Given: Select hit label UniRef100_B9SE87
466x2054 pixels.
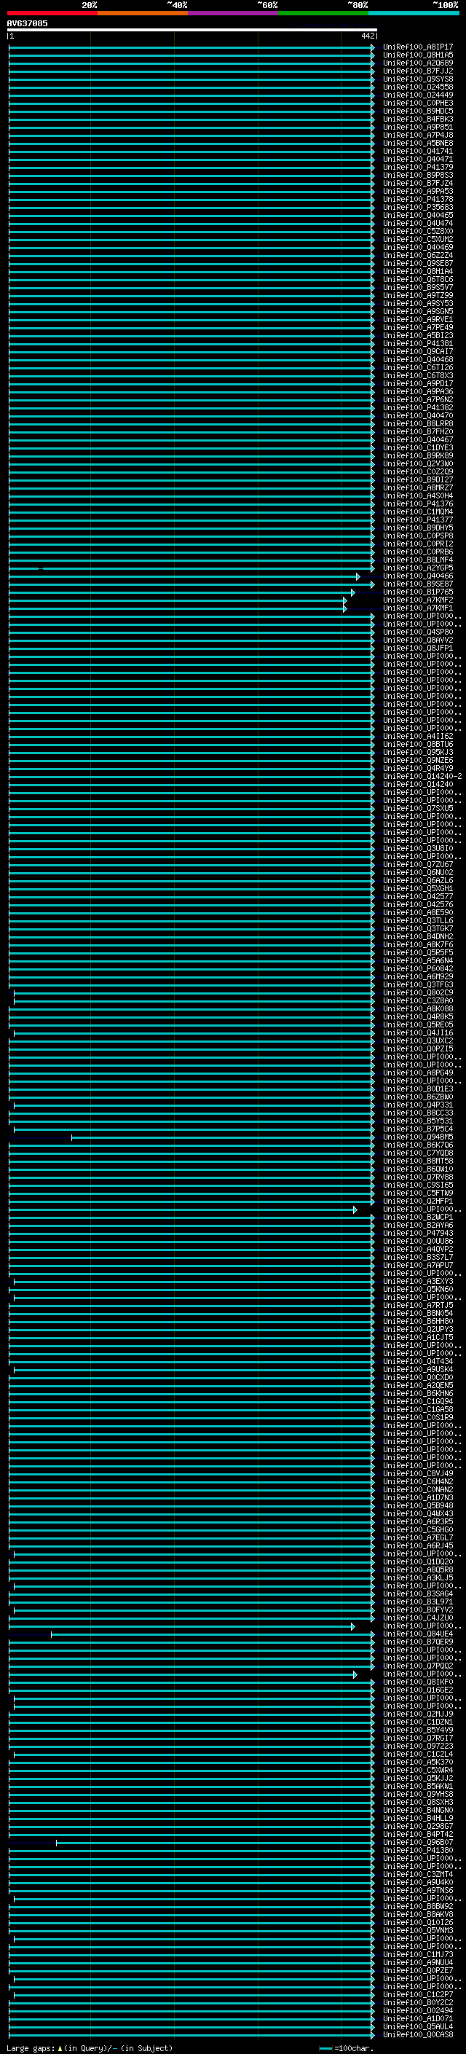Looking at the screenshot, I should pyautogui.click(x=417, y=584).
